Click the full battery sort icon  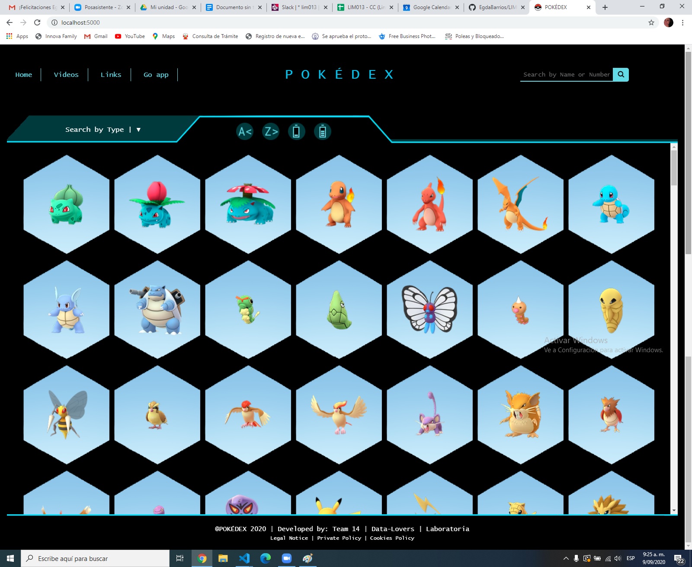[x=323, y=131]
